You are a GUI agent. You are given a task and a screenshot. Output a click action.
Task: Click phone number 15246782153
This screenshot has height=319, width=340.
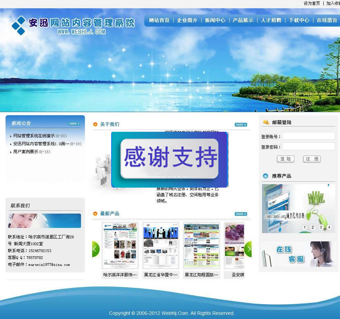click(x=40, y=251)
